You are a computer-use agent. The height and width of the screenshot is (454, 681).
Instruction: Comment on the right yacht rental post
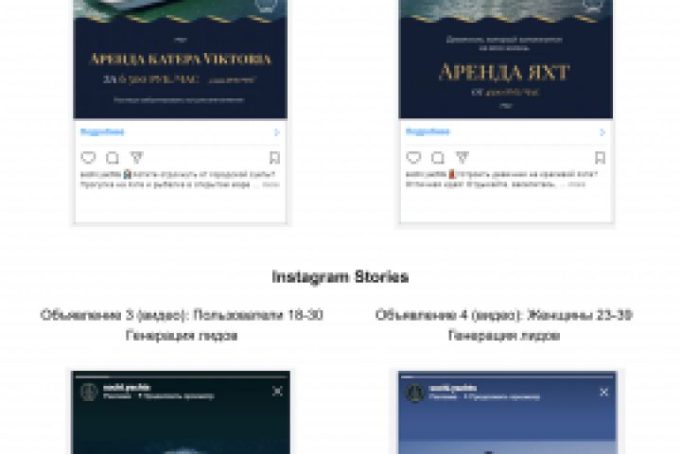pyautogui.click(x=438, y=157)
